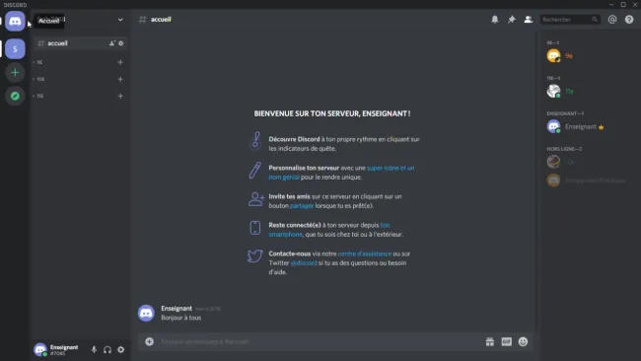The width and height of the screenshot is (641, 361).
Task: Click the Twitter bird Contacte-nous icon
Action: [x=255, y=255]
